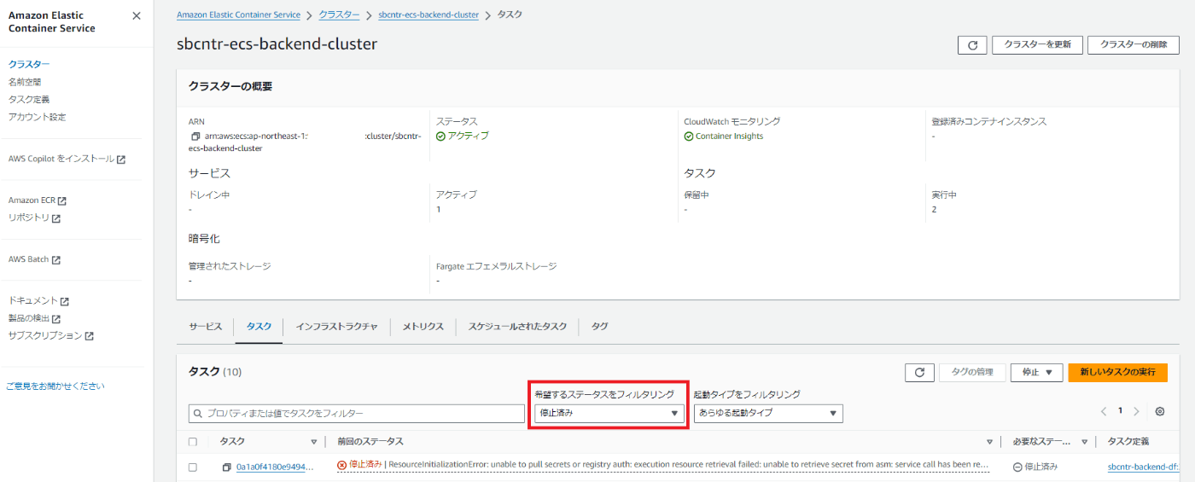Image resolution: width=1195 pixels, height=482 pixels.
Task: Focus the task filter search field
Action: pyautogui.click(x=357, y=413)
